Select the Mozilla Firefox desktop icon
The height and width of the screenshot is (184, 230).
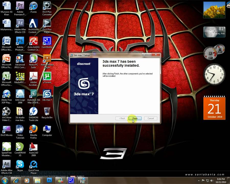pyautogui.click(x=33, y=132)
